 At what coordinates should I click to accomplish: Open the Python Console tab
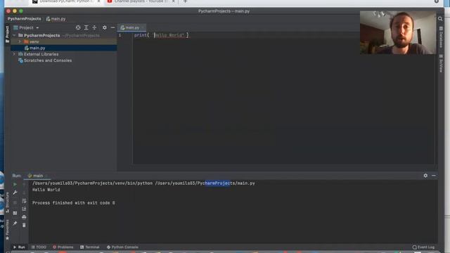[122, 247]
